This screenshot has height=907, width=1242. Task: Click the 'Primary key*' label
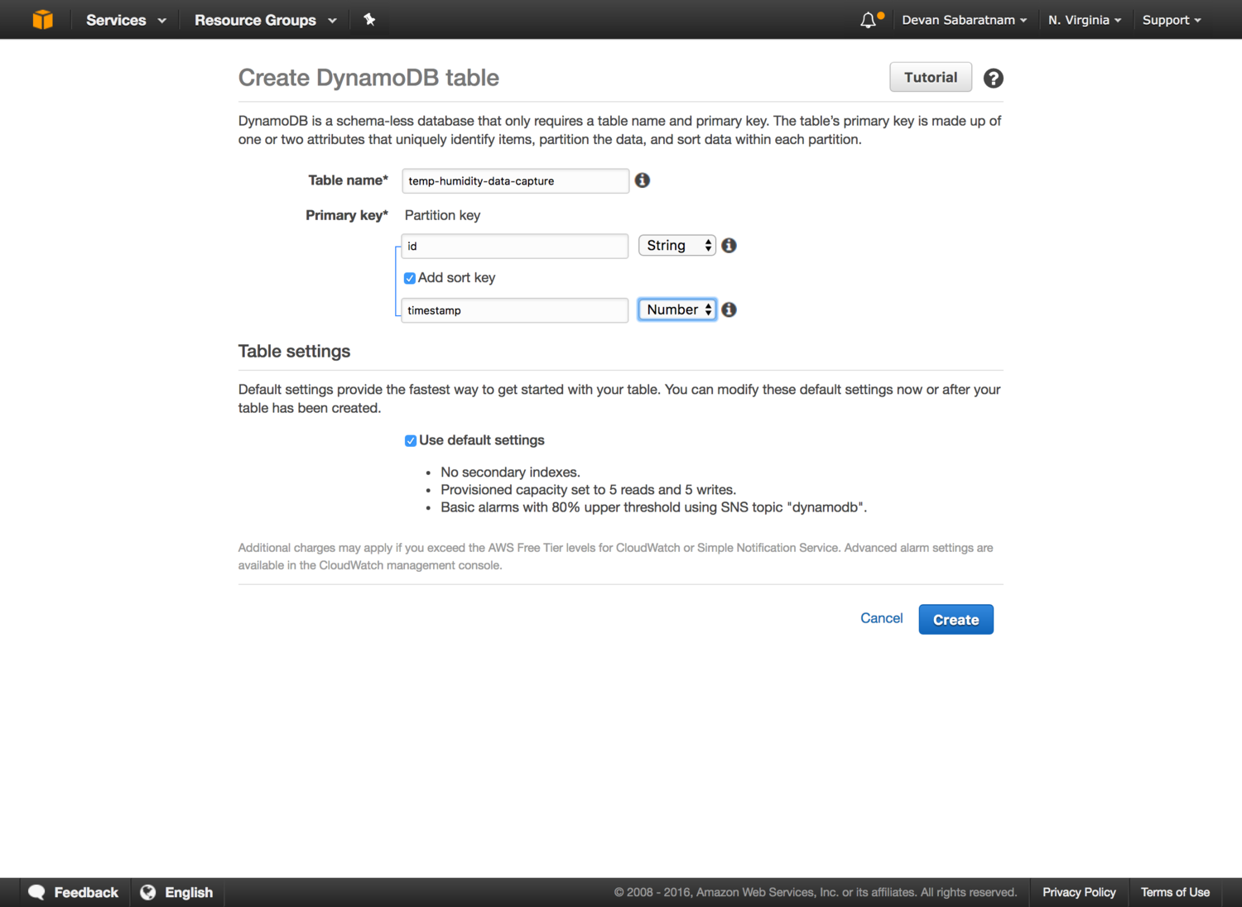(347, 215)
